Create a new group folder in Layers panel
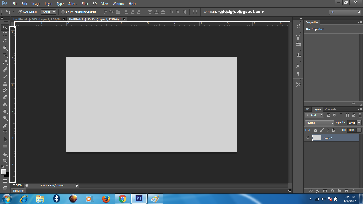The height and width of the screenshot is (204, 363). click(339, 191)
